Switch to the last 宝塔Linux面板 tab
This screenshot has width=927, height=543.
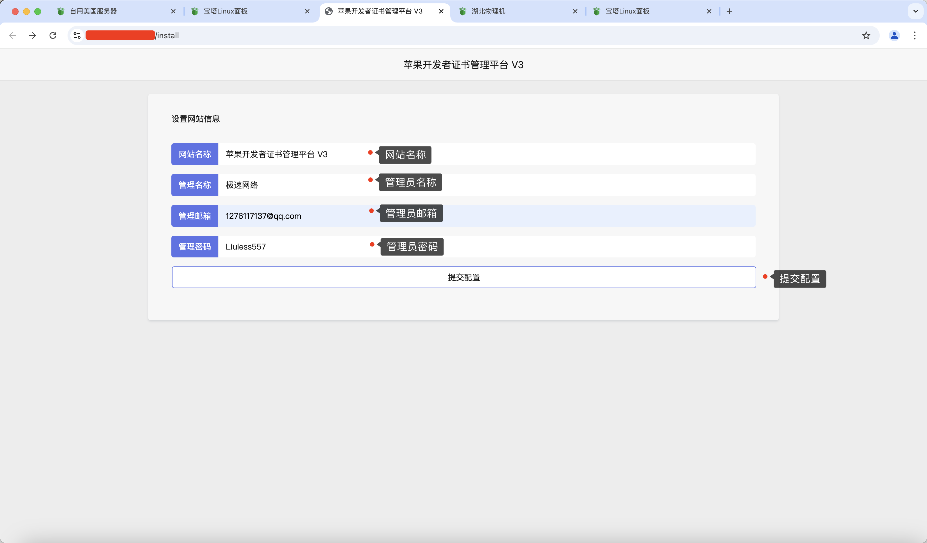[652, 12]
